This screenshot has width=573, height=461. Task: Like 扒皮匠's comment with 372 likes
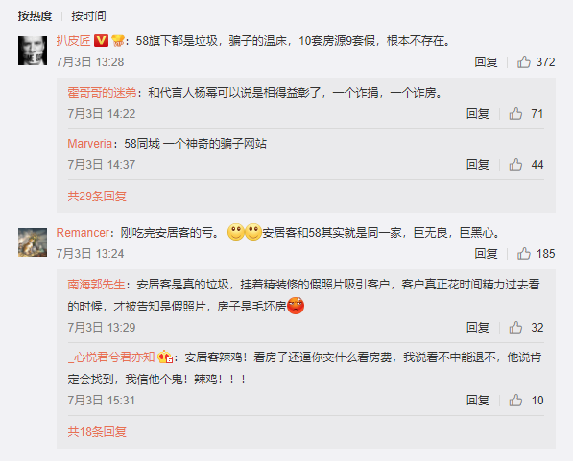click(x=523, y=62)
